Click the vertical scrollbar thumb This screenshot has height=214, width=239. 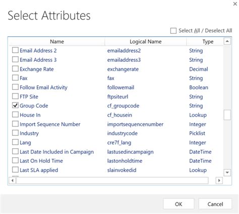tap(227, 115)
